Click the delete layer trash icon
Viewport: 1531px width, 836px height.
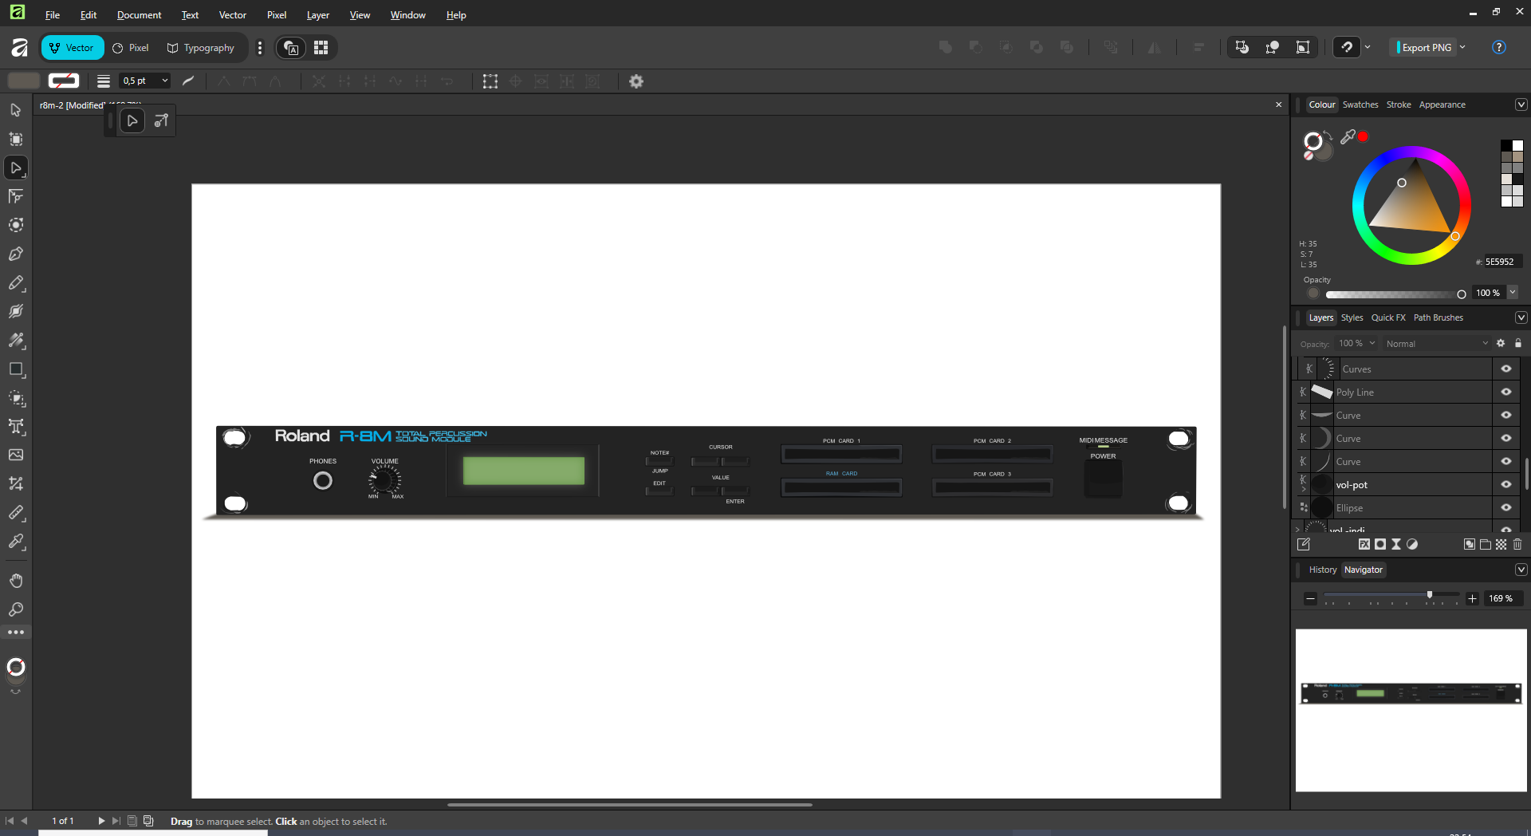point(1517,544)
